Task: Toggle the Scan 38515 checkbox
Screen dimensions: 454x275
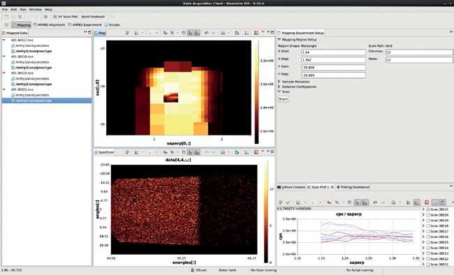Action: [428, 242]
